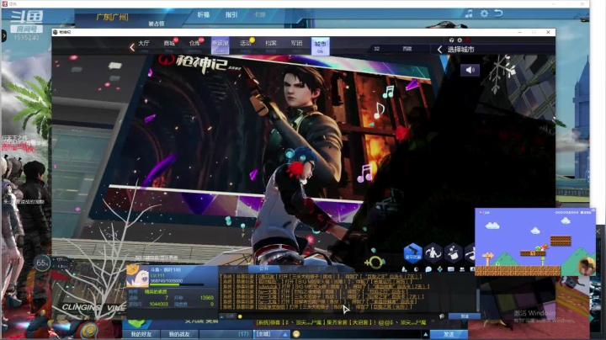Open the small gear settings icon in game window

pyautogui.click(x=460, y=40)
